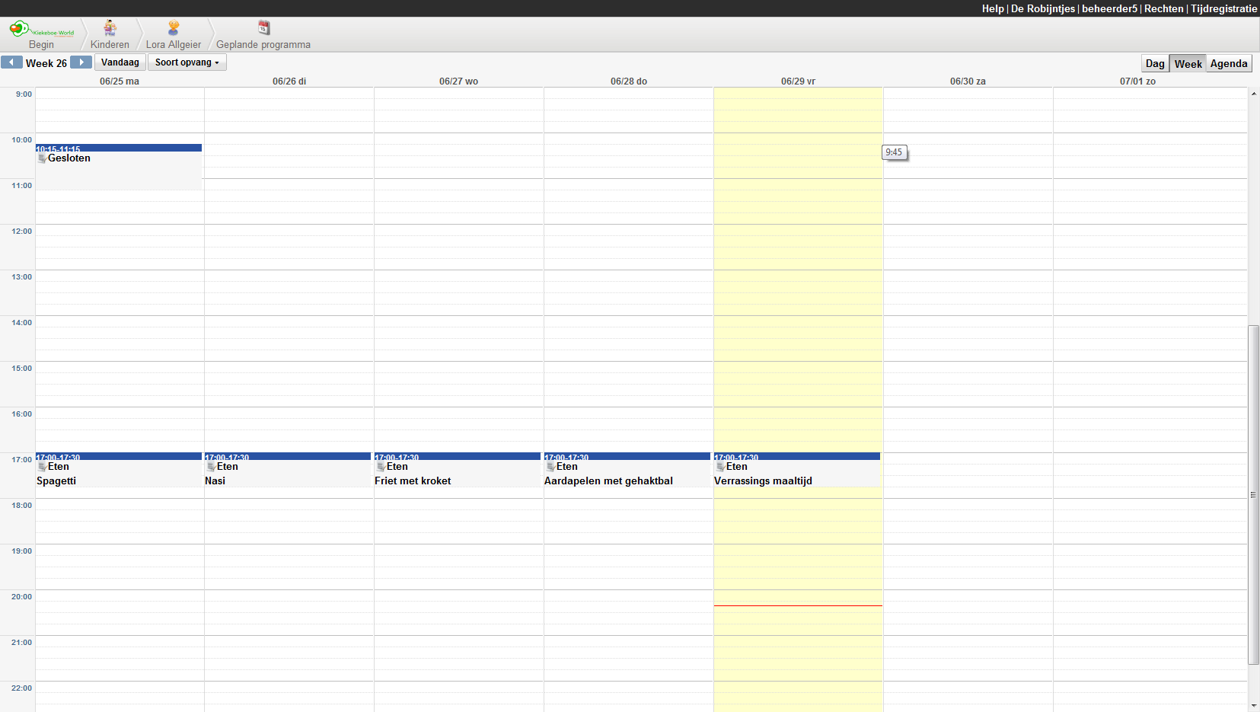1260x712 pixels.
Task: Jump to today with Vandaag button
Action: click(x=120, y=62)
